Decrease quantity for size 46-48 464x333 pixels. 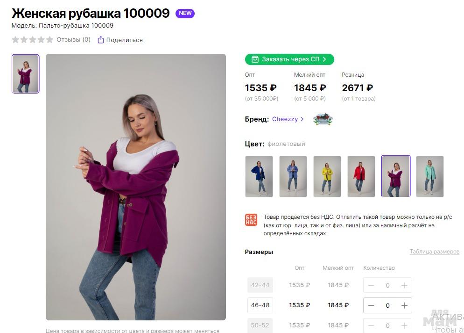(x=371, y=305)
